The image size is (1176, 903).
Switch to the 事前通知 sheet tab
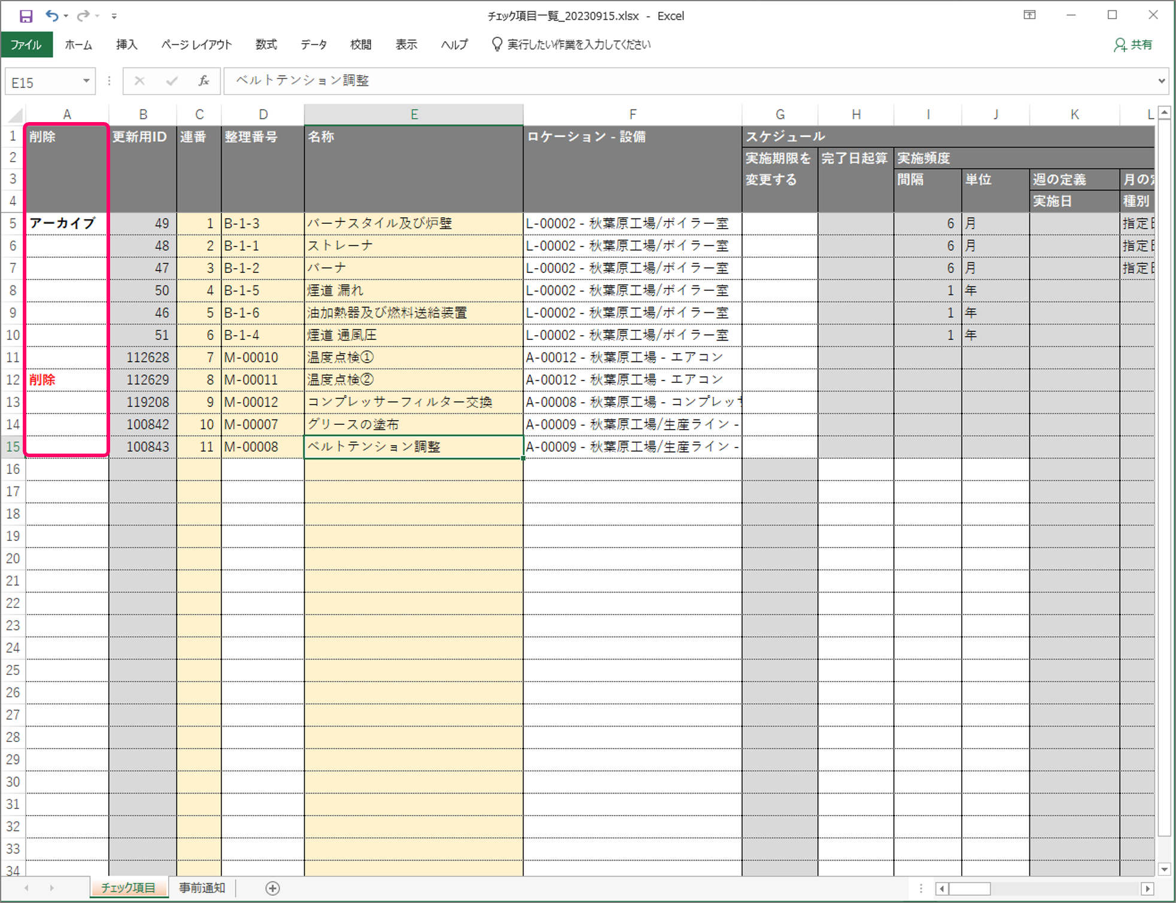click(x=202, y=888)
